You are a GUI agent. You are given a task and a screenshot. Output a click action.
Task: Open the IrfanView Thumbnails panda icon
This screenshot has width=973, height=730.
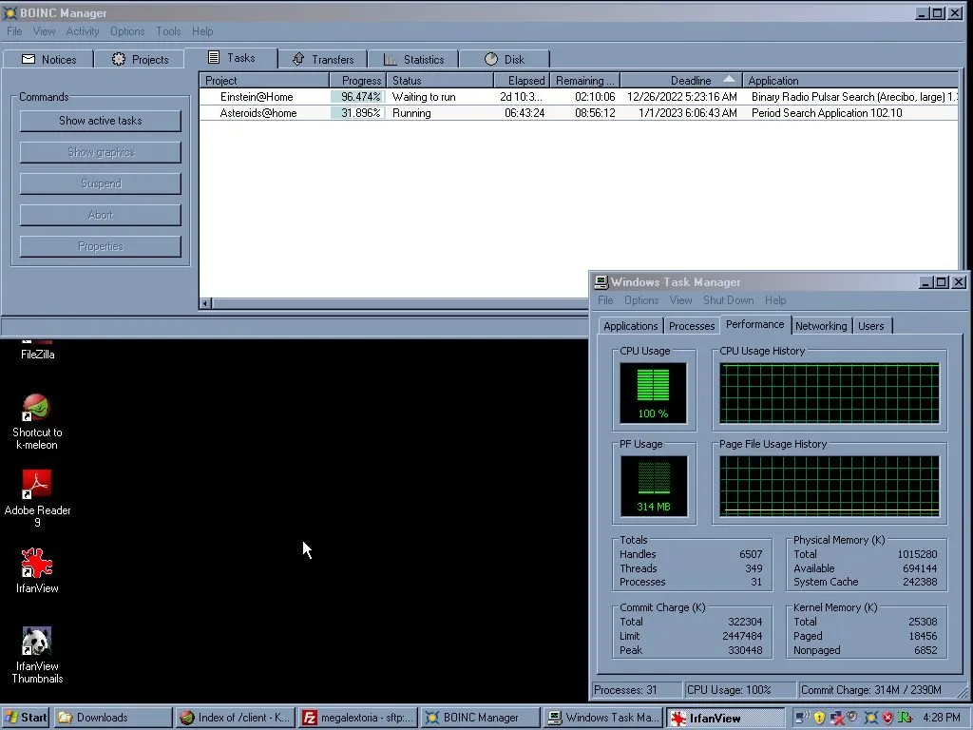click(37, 642)
